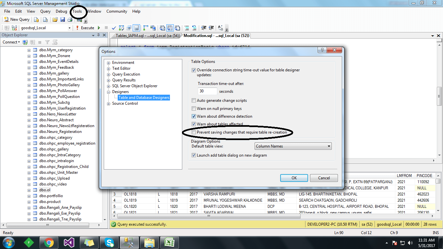Viewport: 443px width, 249px height.
Task: Click the Comment out selected lines icon
Action: 186,28
